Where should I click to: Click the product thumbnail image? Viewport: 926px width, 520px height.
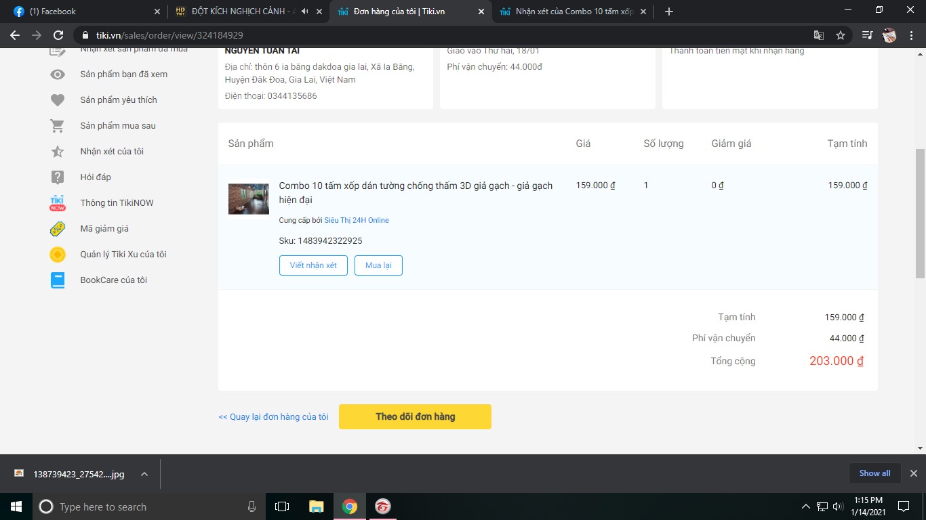pos(249,198)
